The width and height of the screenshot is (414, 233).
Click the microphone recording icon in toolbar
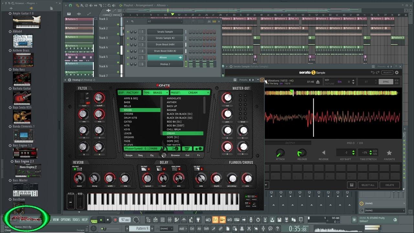pyautogui.click(x=251, y=220)
